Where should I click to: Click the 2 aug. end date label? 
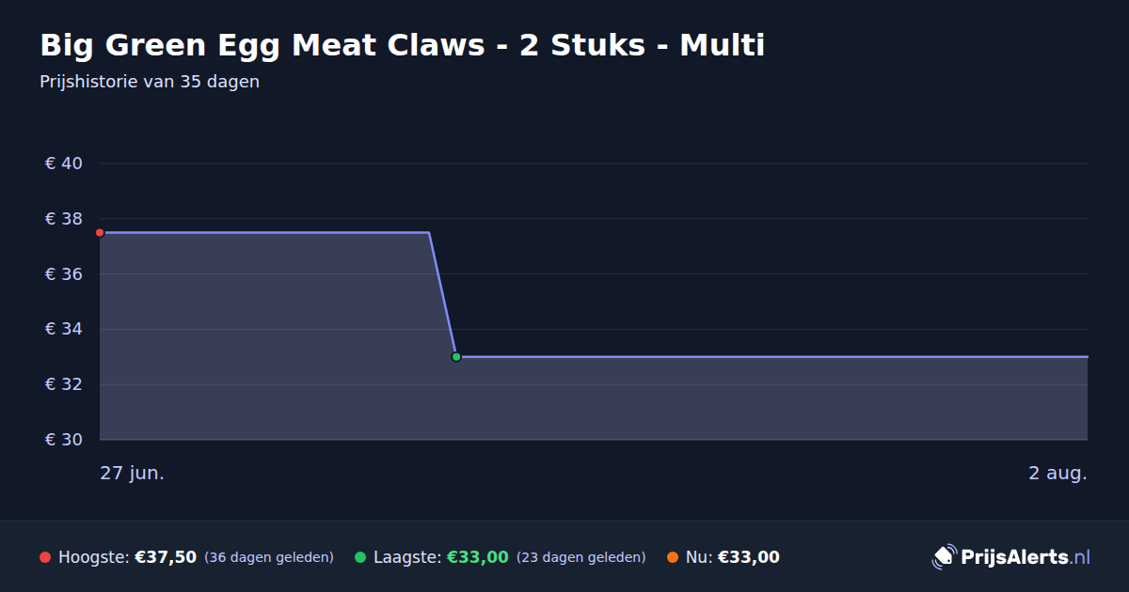coord(1057,473)
